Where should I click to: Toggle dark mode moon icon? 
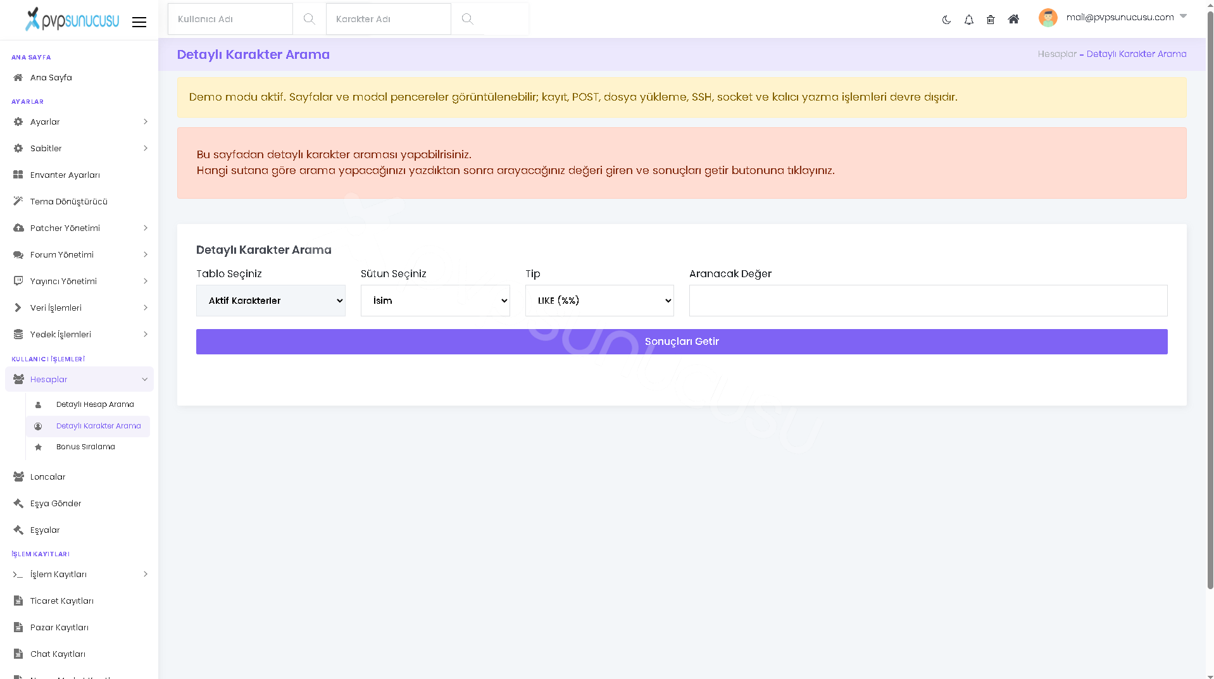(x=946, y=20)
